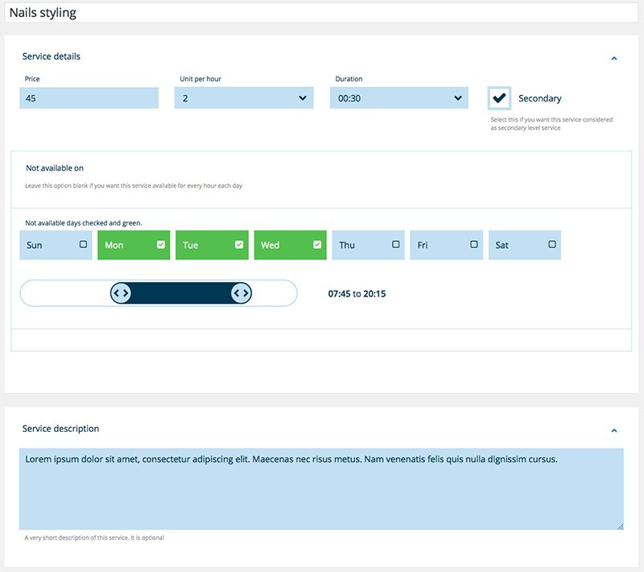This screenshot has width=644, height=572.
Task: Click the Service details heading
Action: point(52,56)
